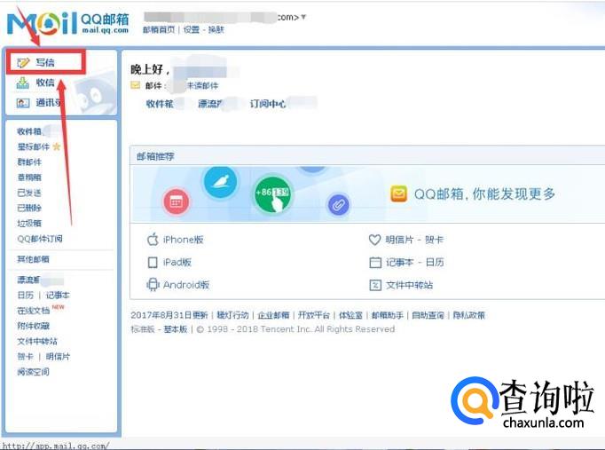
Task: Open 开放平台 footer link
Action: point(314,315)
